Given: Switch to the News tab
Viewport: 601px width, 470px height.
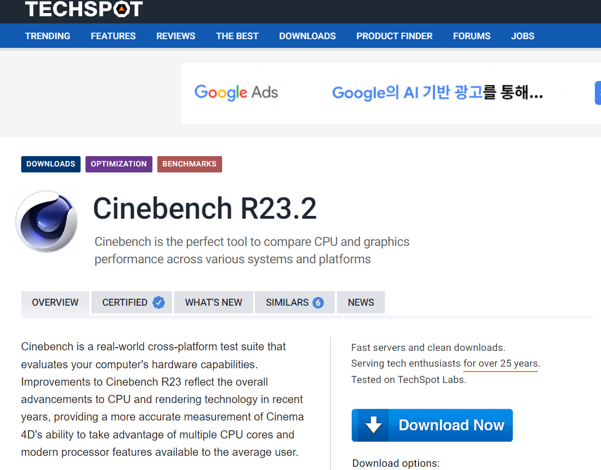Looking at the screenshot, I should (x=361, y=302).
